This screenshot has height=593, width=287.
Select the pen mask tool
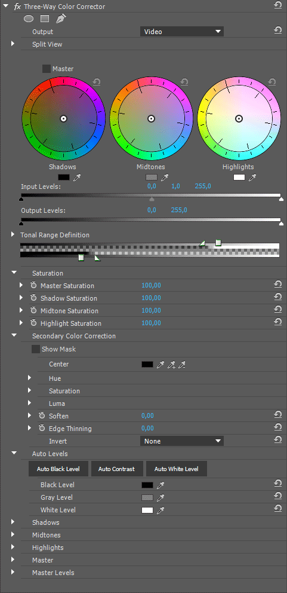[x=61, y=18]
